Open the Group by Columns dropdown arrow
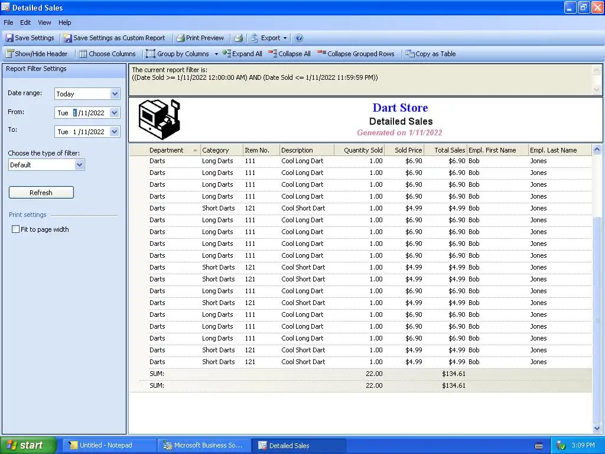 pyautogui.click(x=216, y=54)
